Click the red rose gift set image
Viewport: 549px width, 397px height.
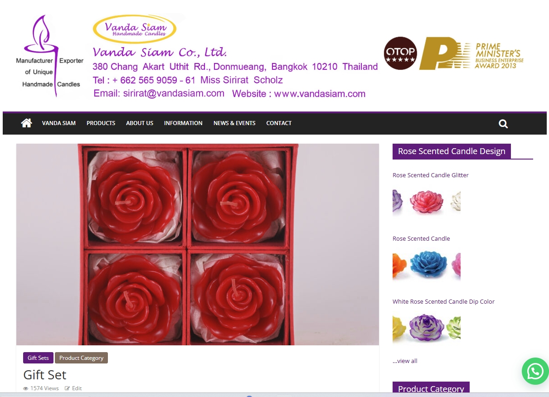[x=198, y=245]
